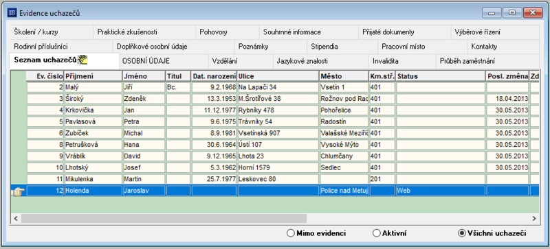This screenshot has height=249, width=550.
Task: Switch to Pracovní místo tab
Action: 423,47
